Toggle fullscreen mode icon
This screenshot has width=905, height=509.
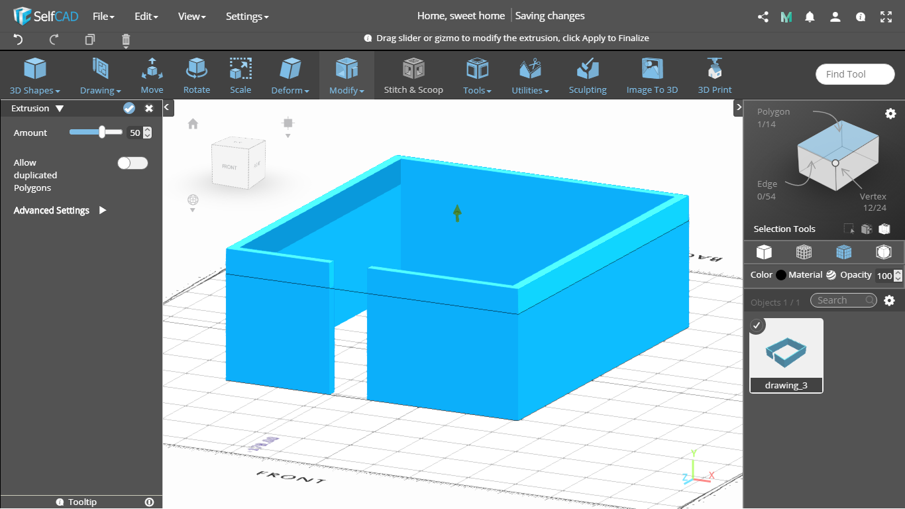[886, 17]
